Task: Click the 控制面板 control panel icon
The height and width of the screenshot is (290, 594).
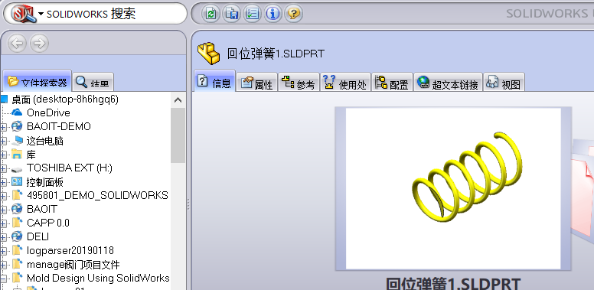Action: pos(17,182)
